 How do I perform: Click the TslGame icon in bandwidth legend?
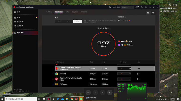tap(125, 45)
